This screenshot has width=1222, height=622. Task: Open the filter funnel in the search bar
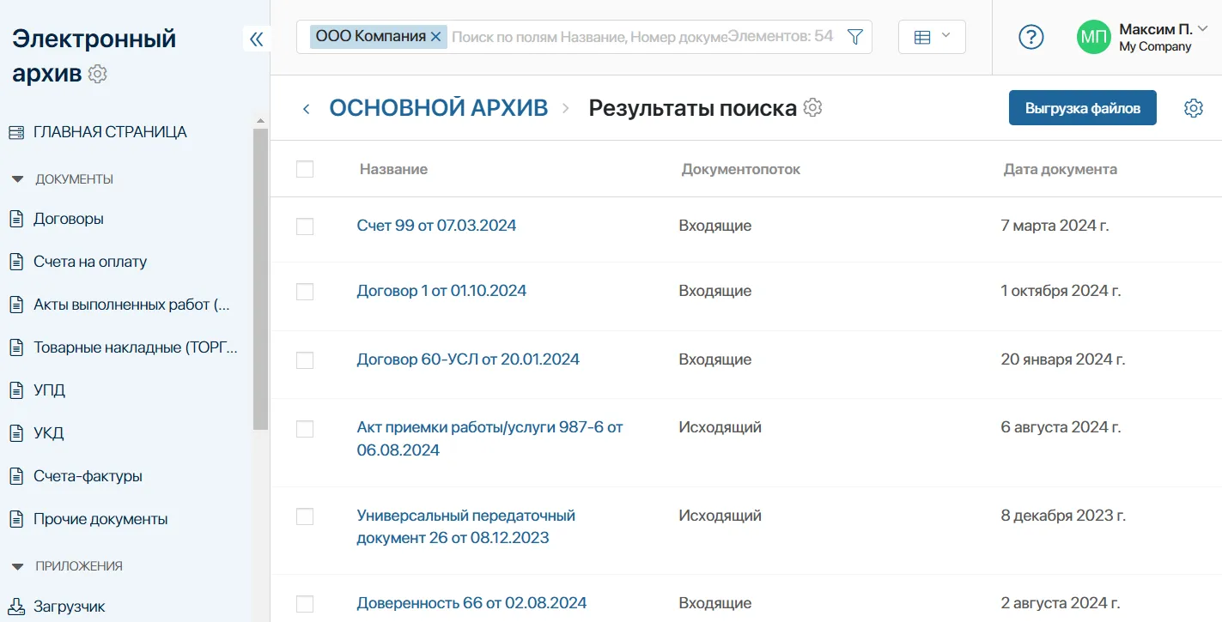(854, 37)
